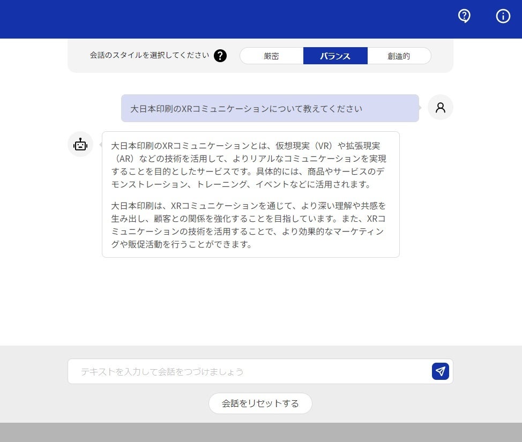Click the user avatar icon beside the question bubble
522x442 pixels.
coord(441,107)
